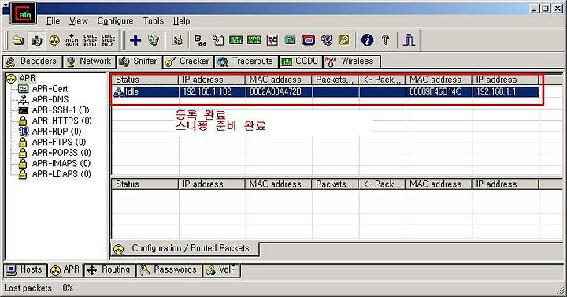The width and height of the screenshot is (567, 297).
Task: Click the blue plus add-to-list icon
Action: tap(135, 40)
